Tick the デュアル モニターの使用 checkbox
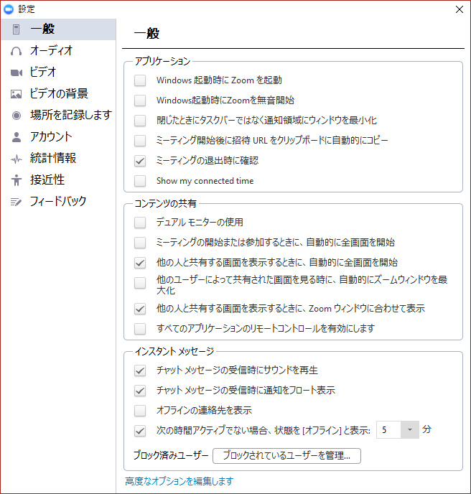 tap(140, 223)
